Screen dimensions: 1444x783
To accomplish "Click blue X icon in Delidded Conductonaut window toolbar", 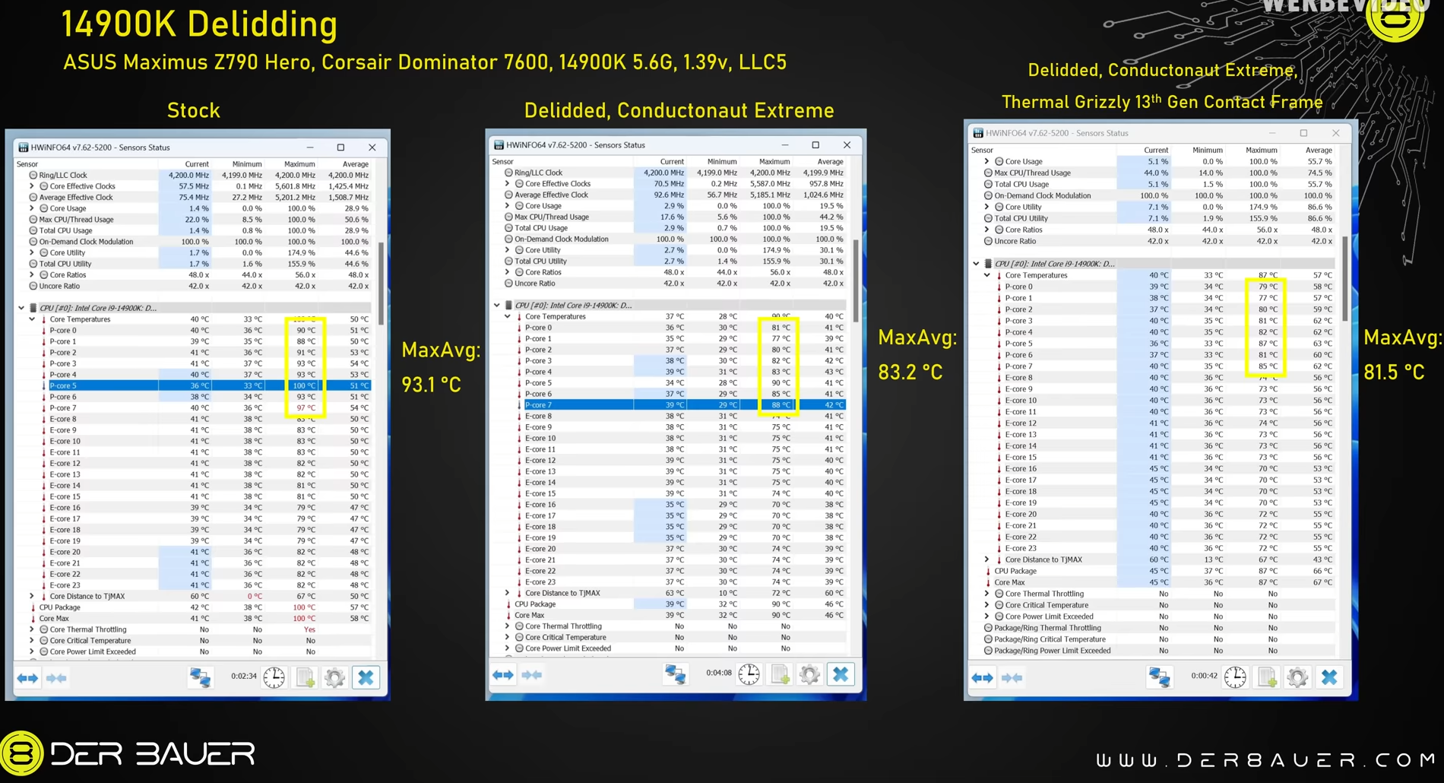I will point(841,674).
